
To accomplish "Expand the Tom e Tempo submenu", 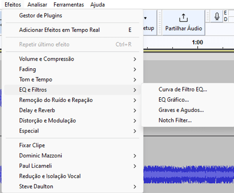I will click(x=72, y=80).
